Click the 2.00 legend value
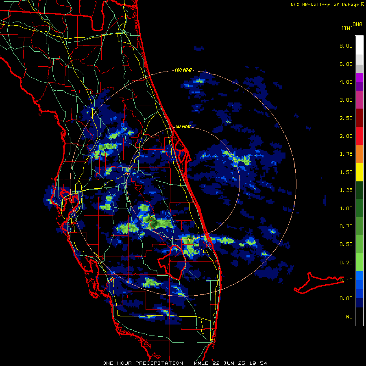366x366 pixels. (346, 136)
